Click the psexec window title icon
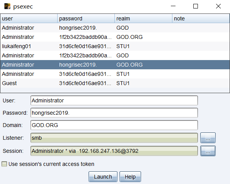The image size is (230, 184). 7,6
